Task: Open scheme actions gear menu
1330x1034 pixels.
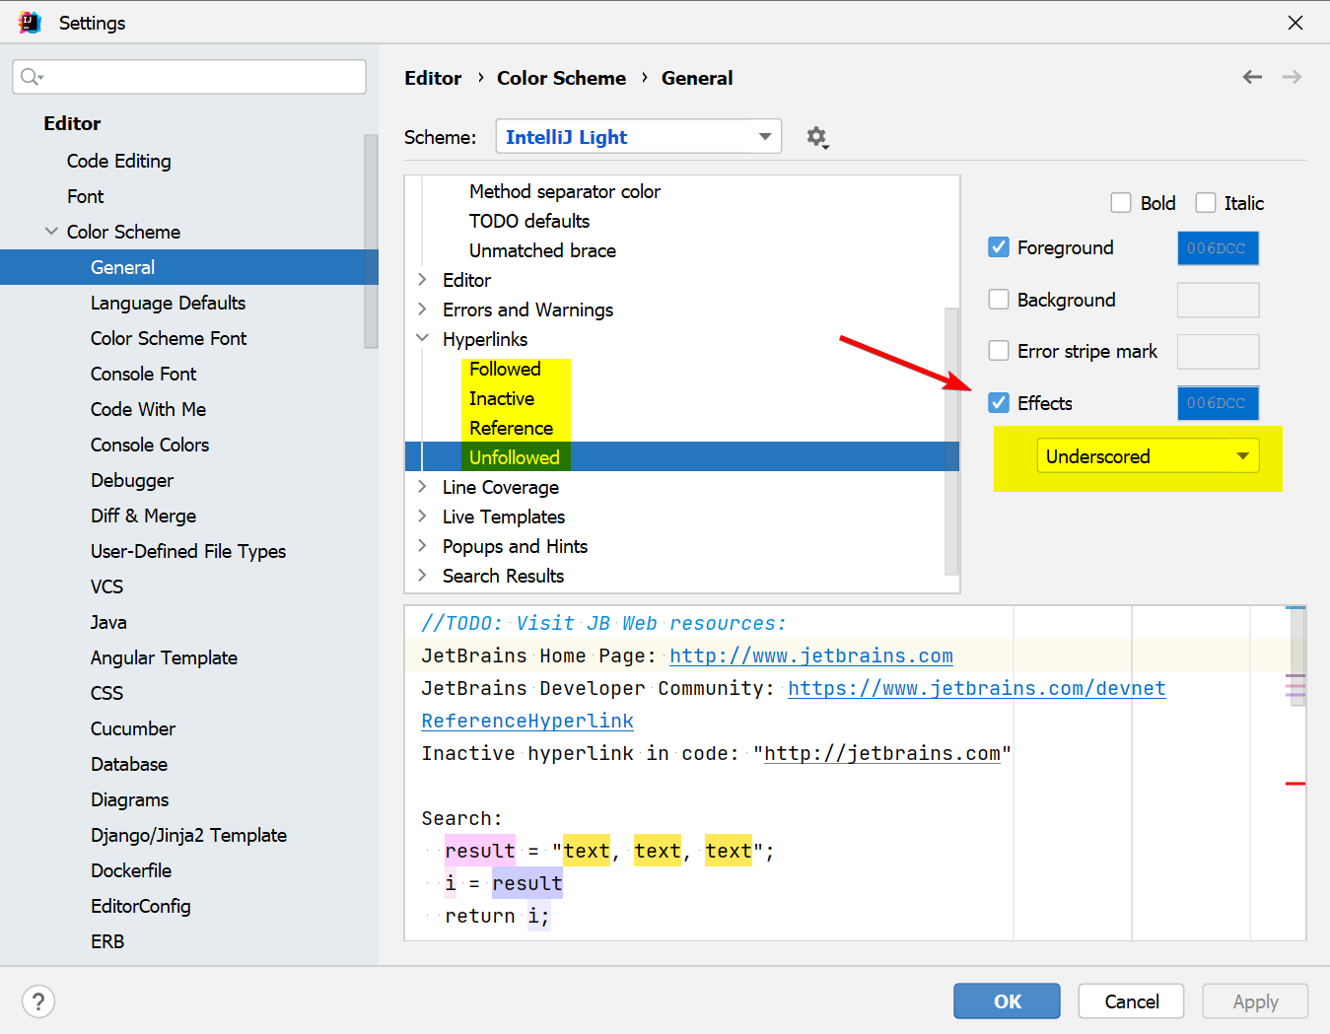Action: pyautogui.click(x=817, y=137)
